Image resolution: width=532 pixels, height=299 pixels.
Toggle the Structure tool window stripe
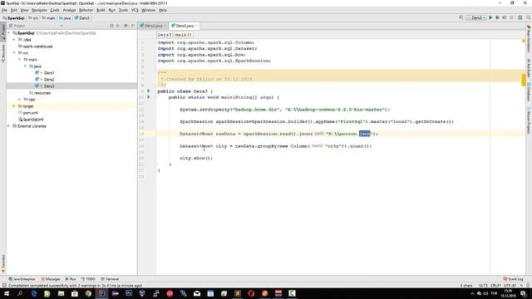pos(3,53)
